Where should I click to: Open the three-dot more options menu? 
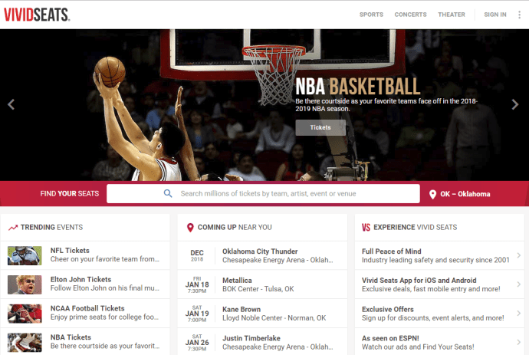(x=519, y=15)
